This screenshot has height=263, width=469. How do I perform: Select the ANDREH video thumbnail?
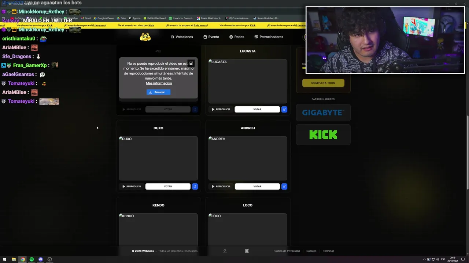248,158
